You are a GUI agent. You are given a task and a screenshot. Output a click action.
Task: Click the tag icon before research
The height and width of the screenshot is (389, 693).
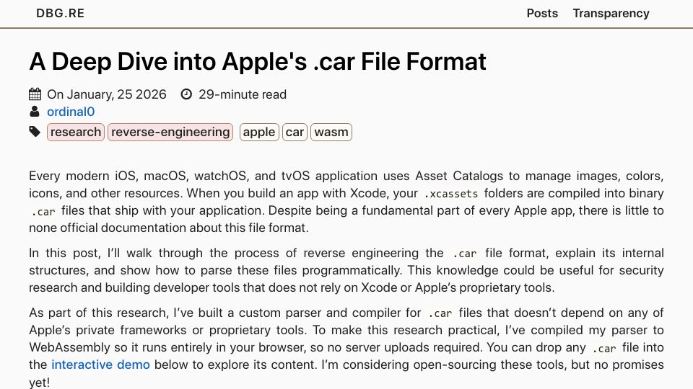point(35,131)
